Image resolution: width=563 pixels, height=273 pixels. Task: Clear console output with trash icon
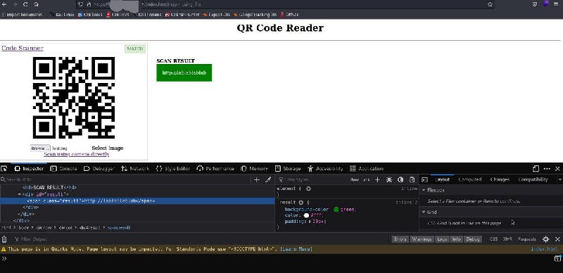(x=4, y=239)
